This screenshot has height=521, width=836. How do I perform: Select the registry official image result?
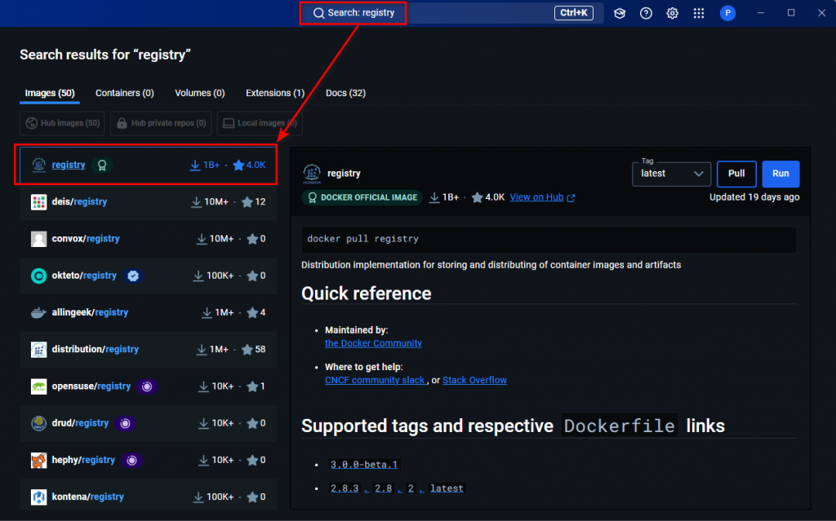pyautogui.click(x=149, y=166)
